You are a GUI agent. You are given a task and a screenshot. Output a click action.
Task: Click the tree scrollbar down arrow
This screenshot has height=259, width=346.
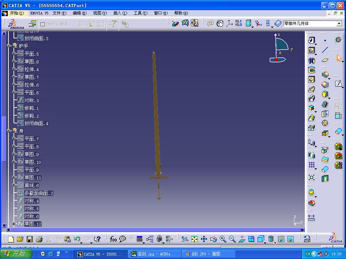coord(4,226)
